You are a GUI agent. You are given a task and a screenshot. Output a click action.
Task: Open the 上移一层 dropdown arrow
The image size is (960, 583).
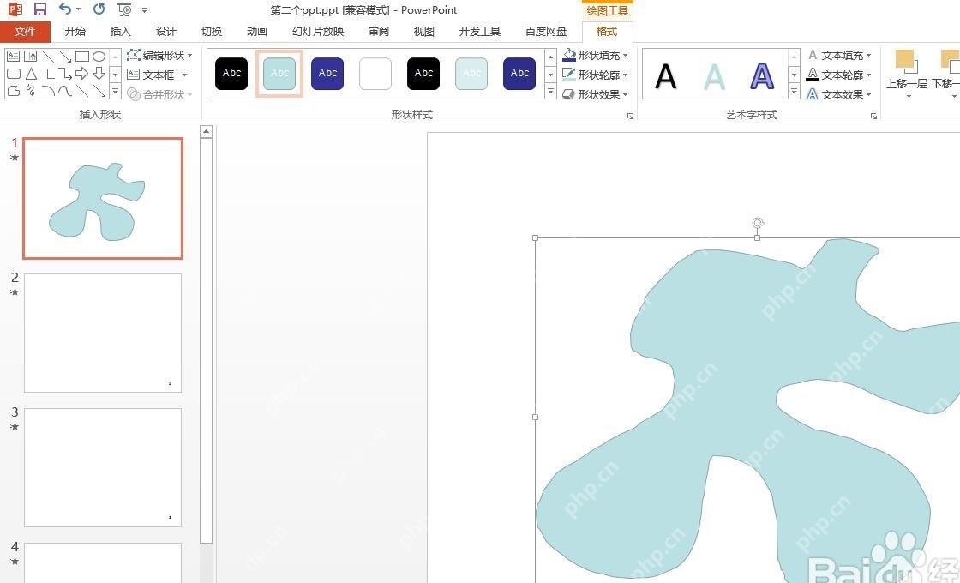pyautogui.click(x=909, y=96)
